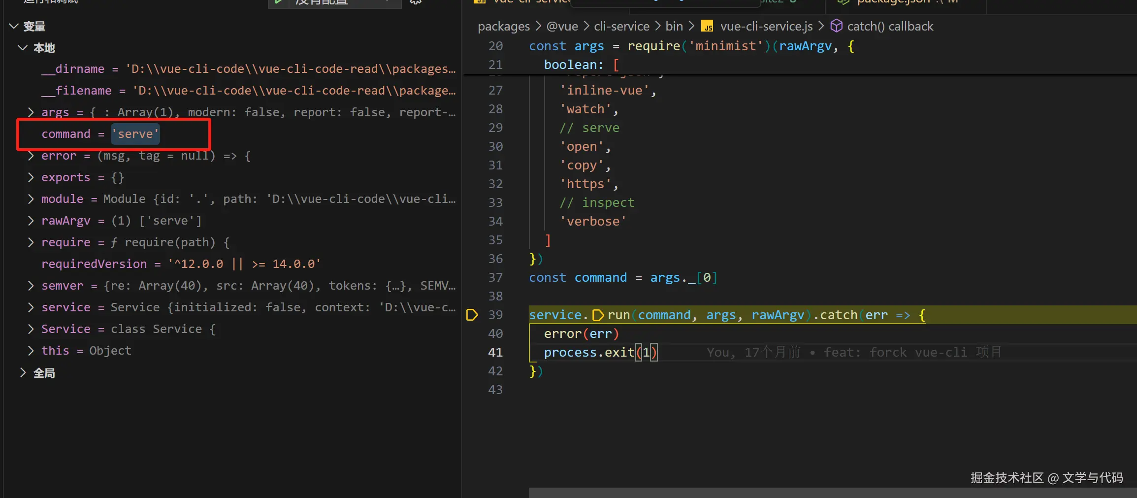Expand the 全局 scope
Image resolution: width=1137 pixels, height=498 pixels.
[23, 373]
